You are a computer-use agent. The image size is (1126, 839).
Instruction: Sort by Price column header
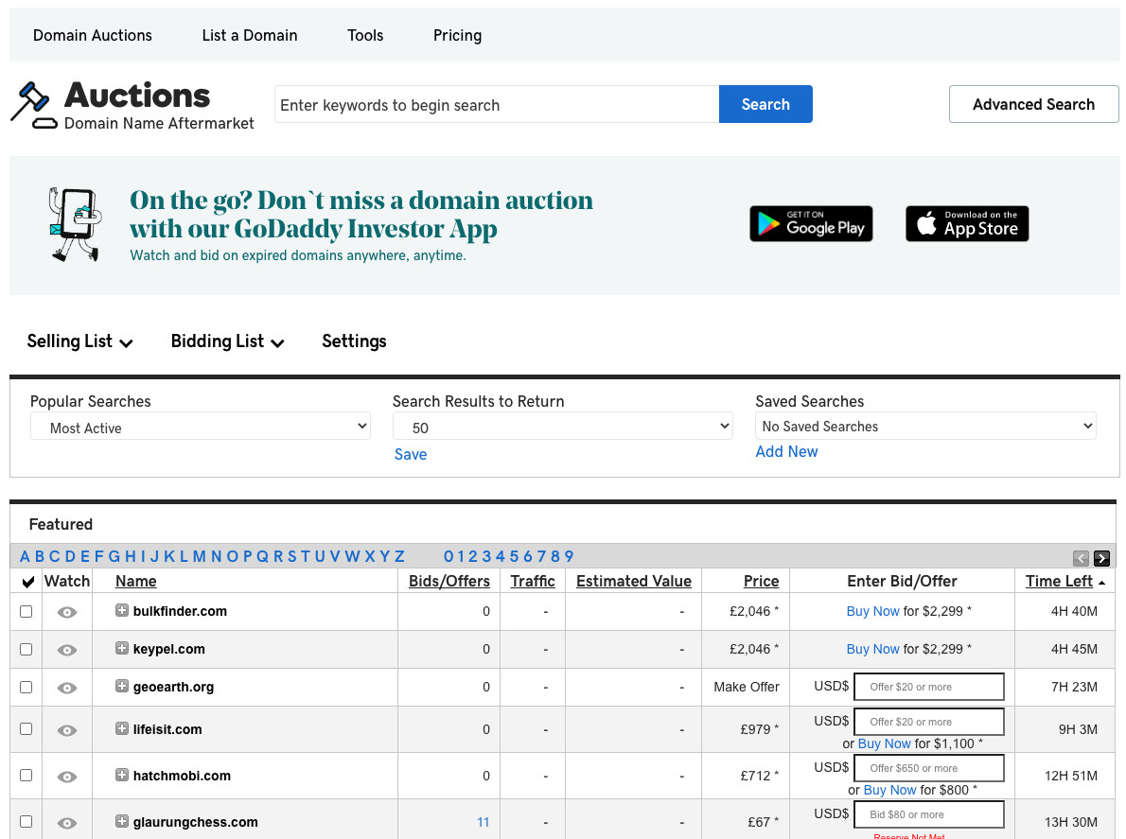point(761,582)
